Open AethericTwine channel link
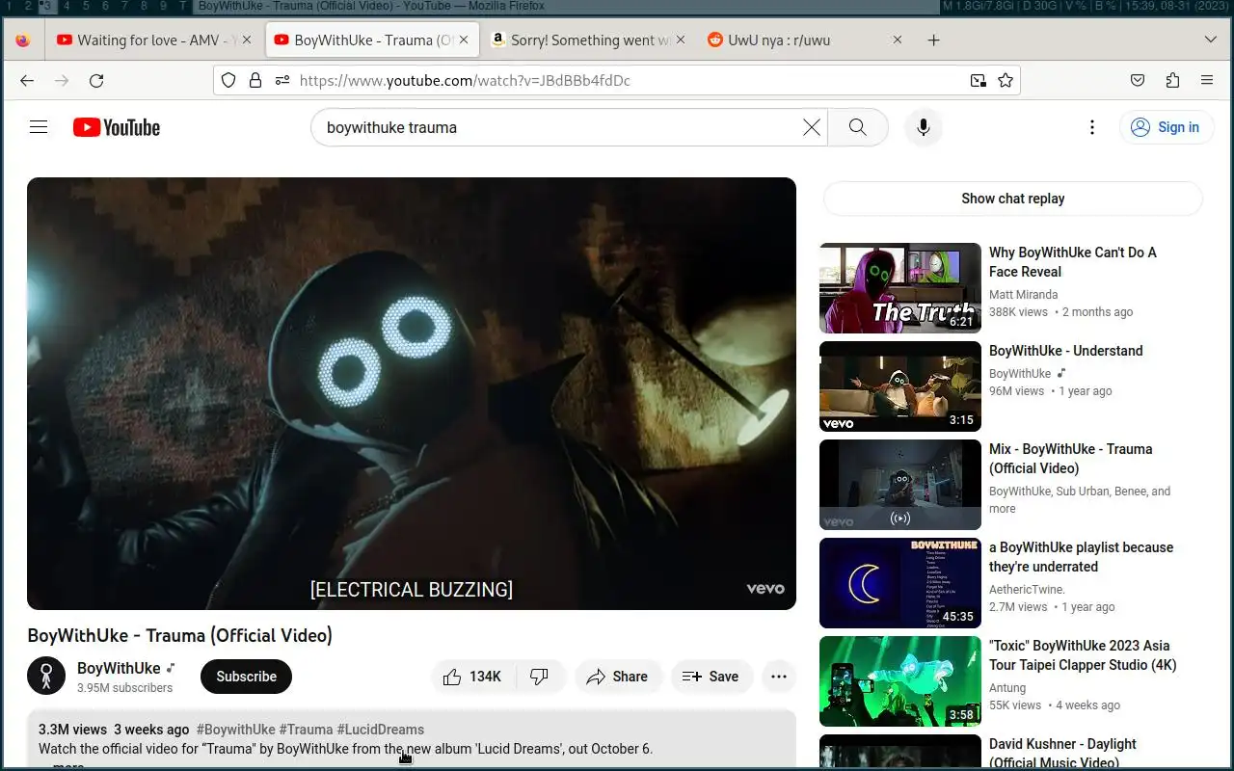The width and height of the screenshot is (1234, 771). point(1027,590)
